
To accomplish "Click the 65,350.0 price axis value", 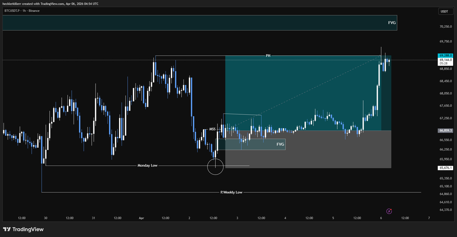I will pos(445,178).
